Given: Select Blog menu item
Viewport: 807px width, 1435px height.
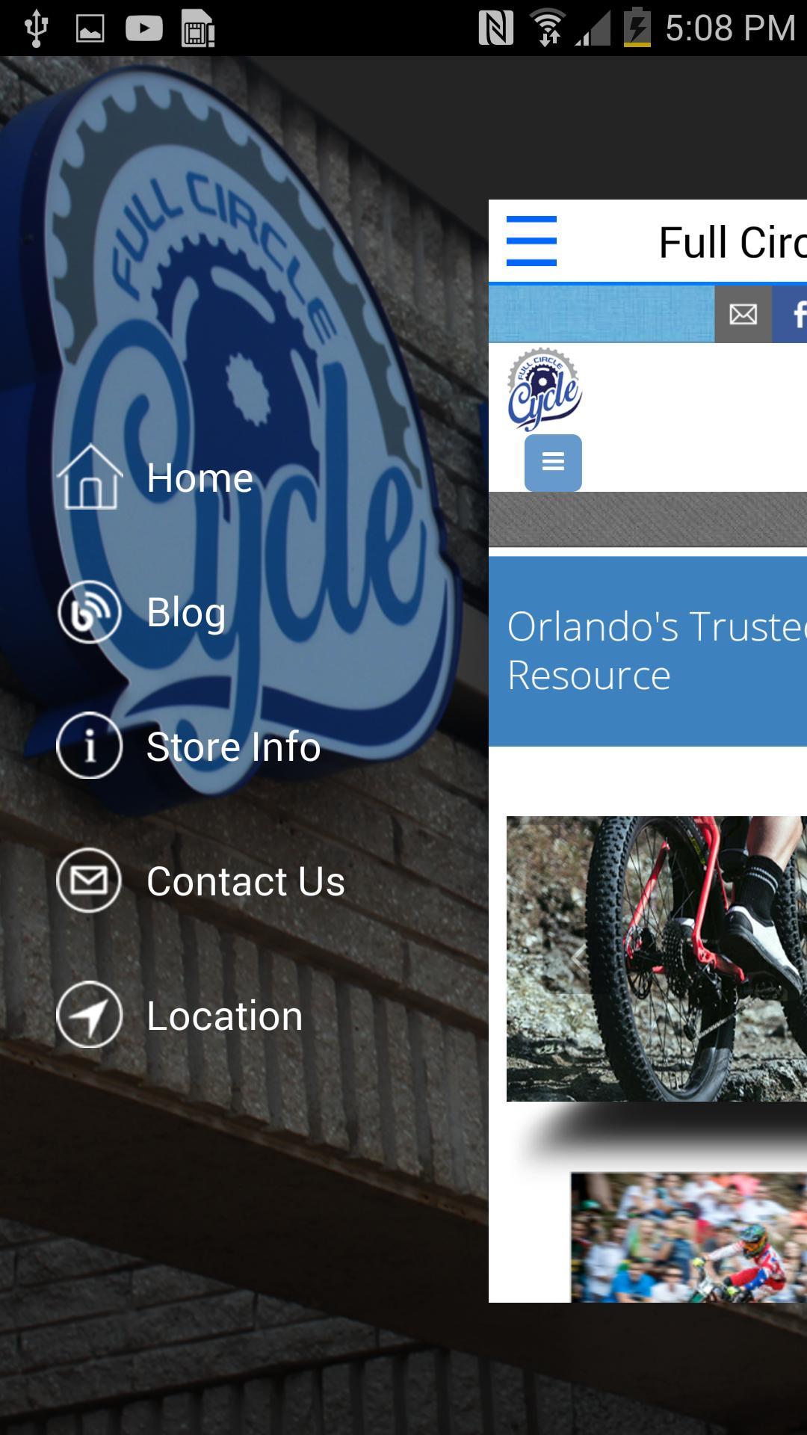Looking at the screenshot, I should (x=186, y=612).
